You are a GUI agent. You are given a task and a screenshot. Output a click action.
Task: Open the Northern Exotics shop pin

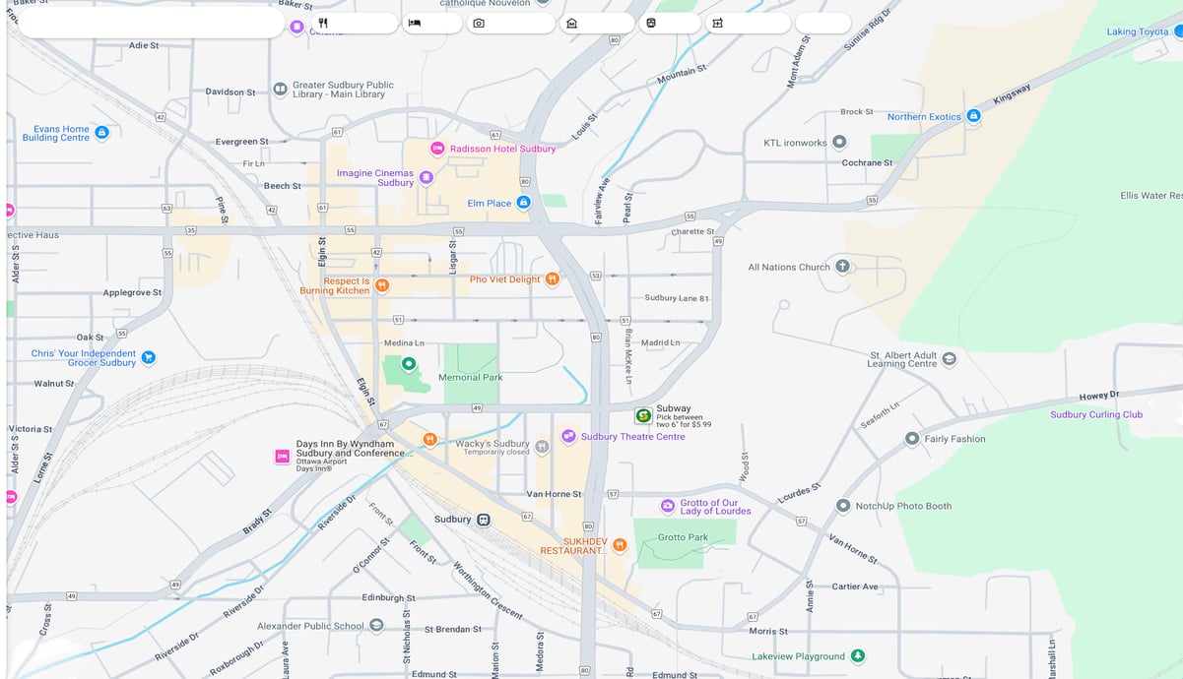point(973,116)
